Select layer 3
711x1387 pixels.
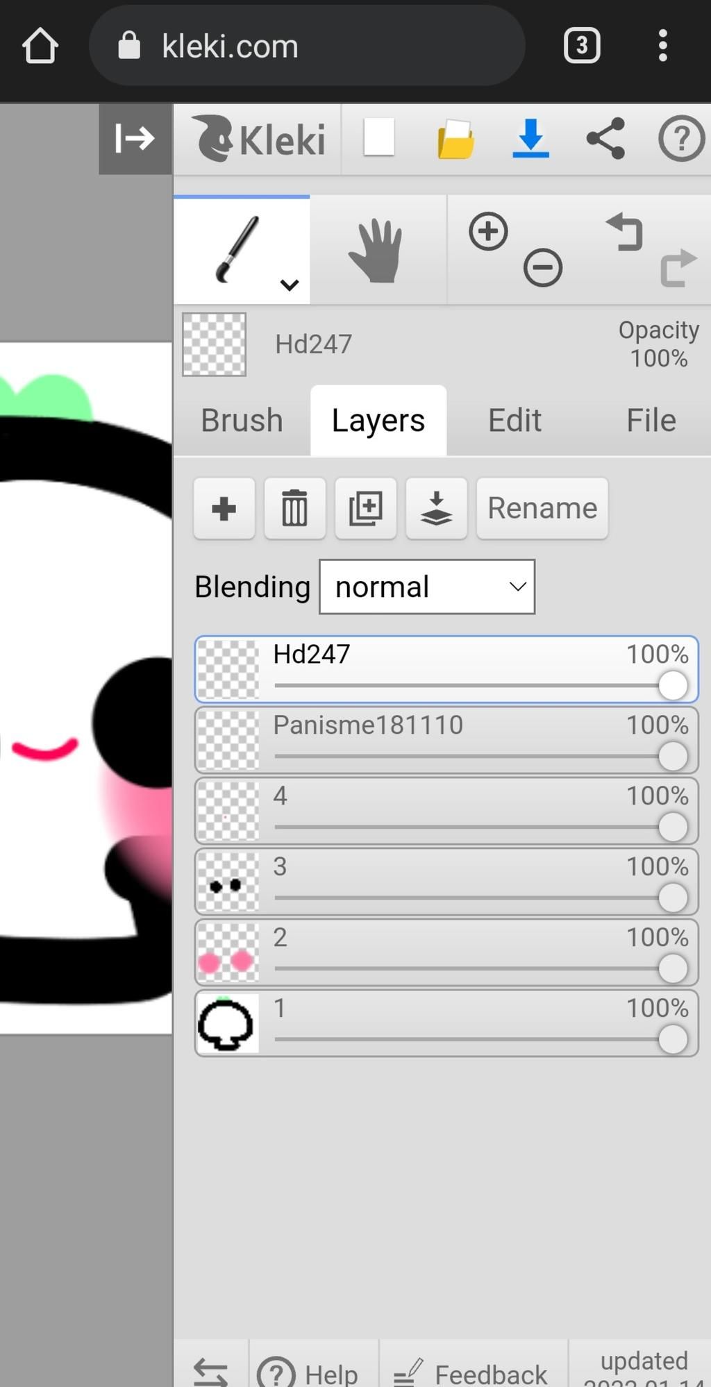(446, 882)
